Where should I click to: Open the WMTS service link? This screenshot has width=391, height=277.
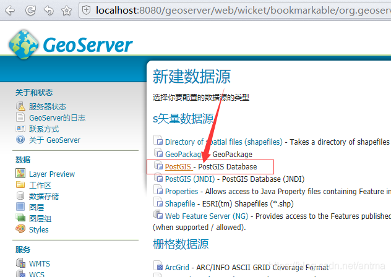pos(40,264)
